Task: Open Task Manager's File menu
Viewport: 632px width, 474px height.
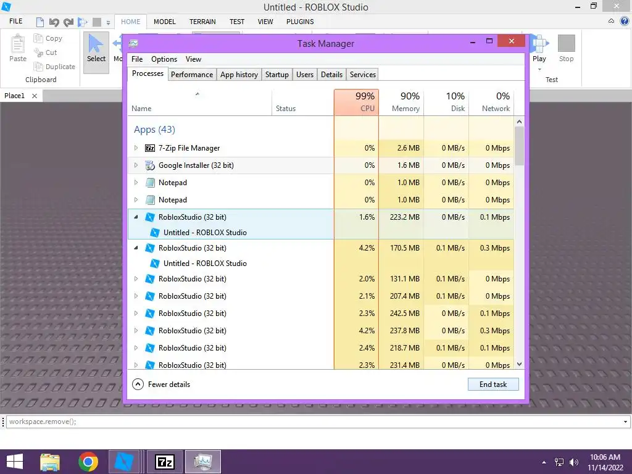Action: coord(137,59)
